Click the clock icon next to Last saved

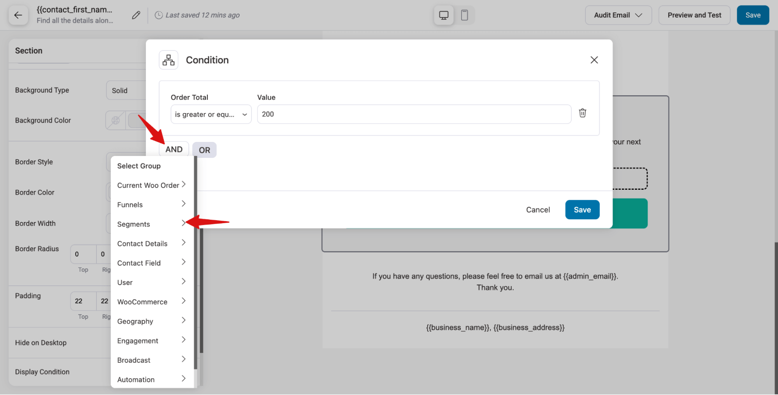tap(159, 15)
